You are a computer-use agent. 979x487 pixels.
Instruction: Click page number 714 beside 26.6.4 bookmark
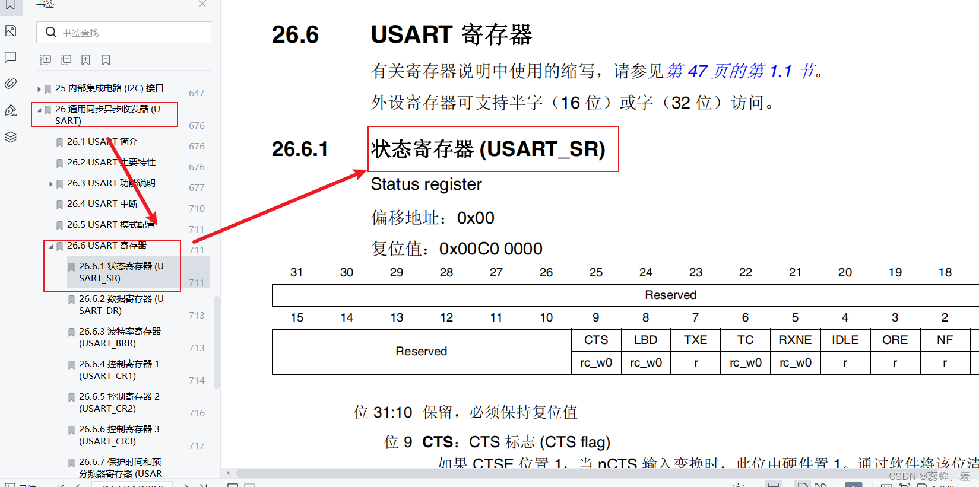[197, 381]
